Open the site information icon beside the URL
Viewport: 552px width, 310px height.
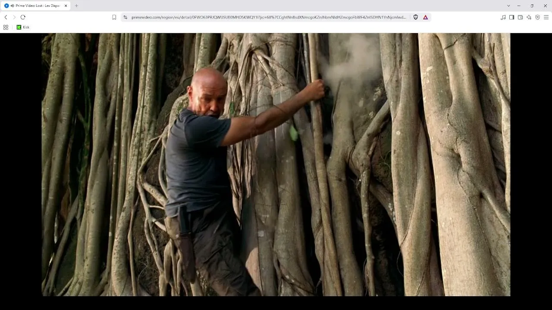(125, 17)
